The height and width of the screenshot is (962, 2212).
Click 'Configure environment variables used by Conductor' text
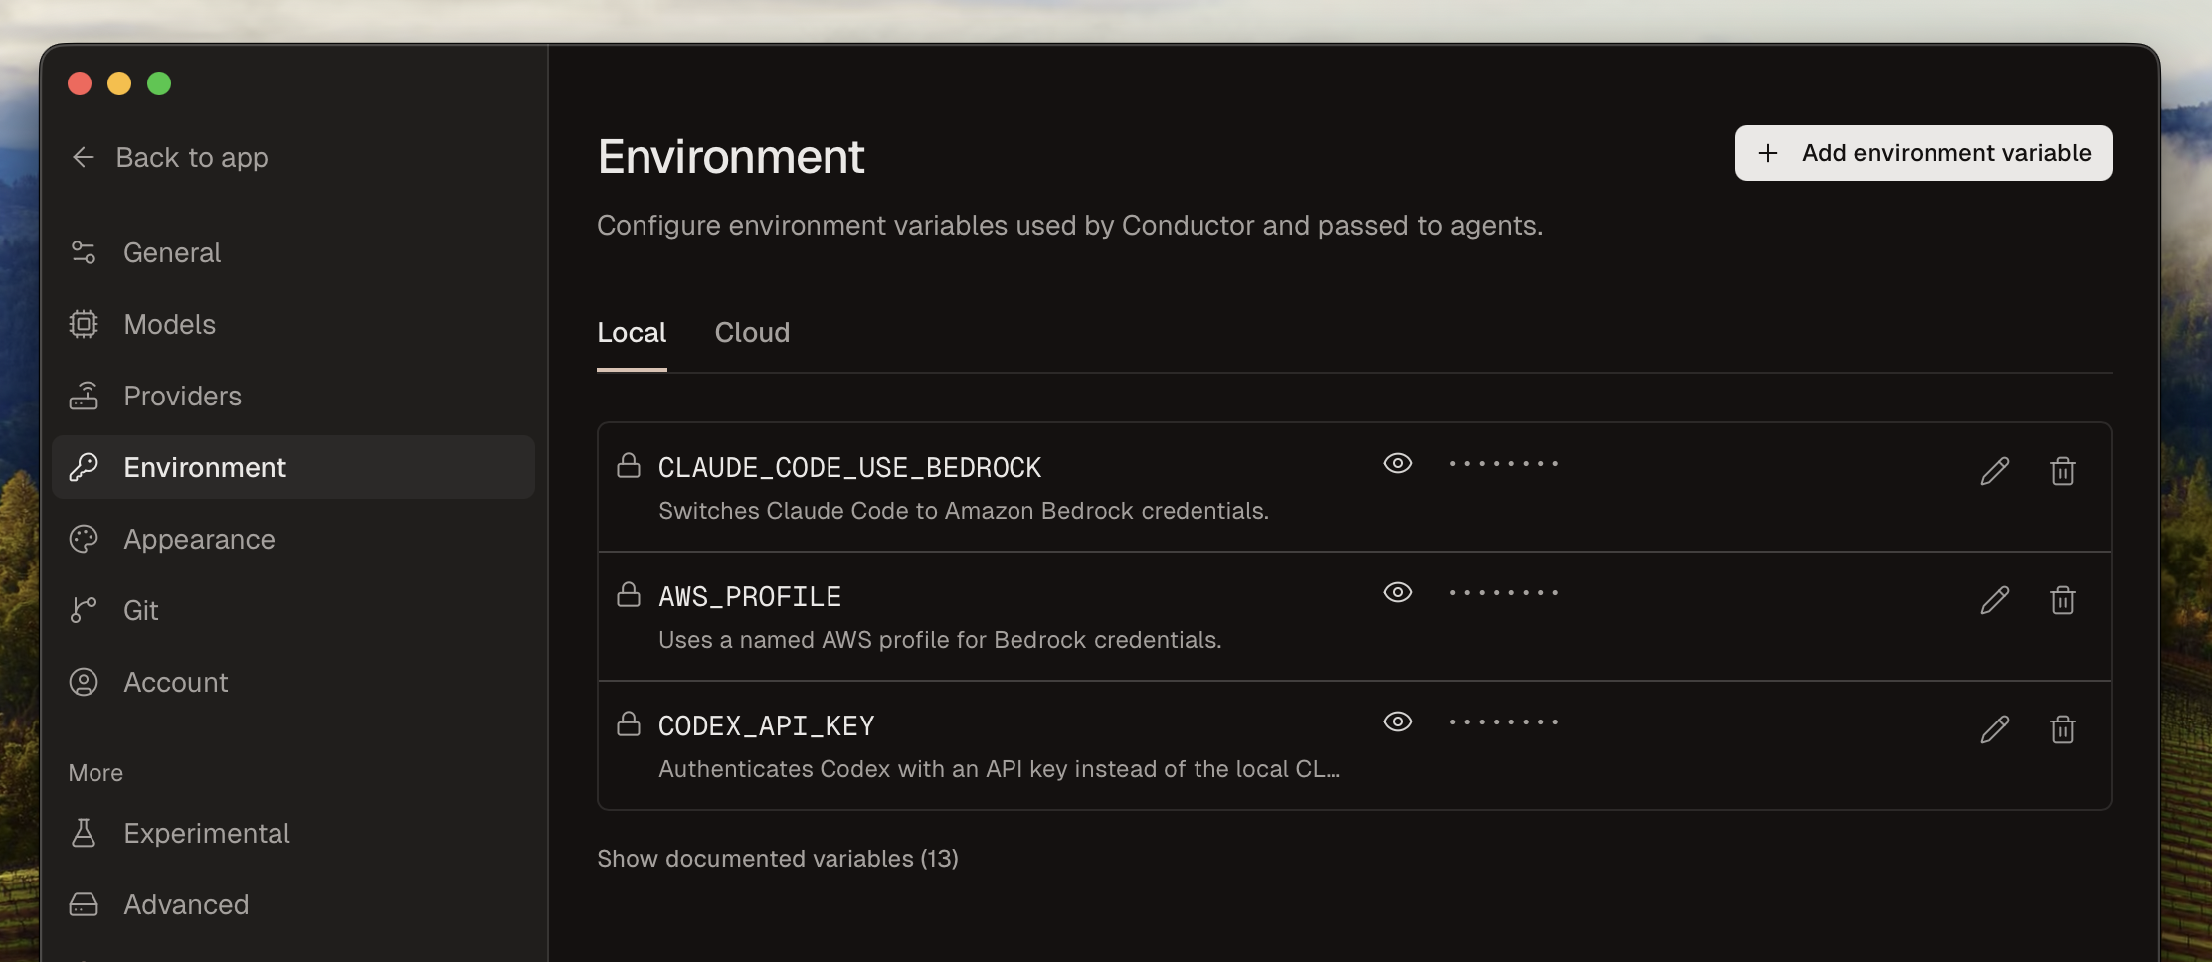click(1069, 226)
